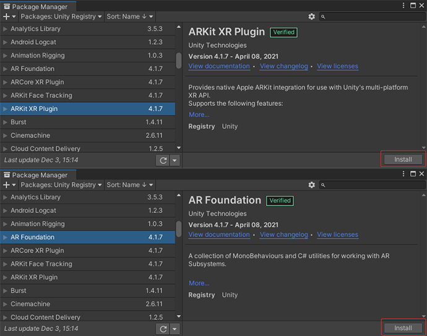The height and width of the screenshot is (336, 427).
Task: Refresh package list in the bottom Package Manager
Action: coord(163,329)
